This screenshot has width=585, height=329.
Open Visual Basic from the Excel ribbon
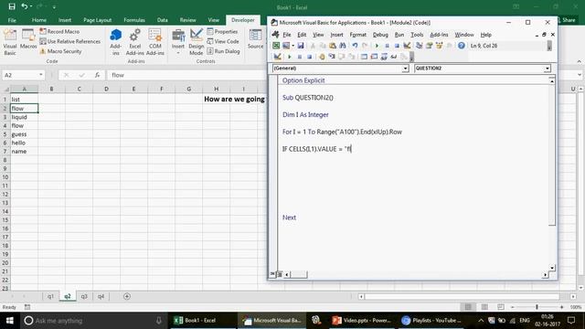pos(10,42)
